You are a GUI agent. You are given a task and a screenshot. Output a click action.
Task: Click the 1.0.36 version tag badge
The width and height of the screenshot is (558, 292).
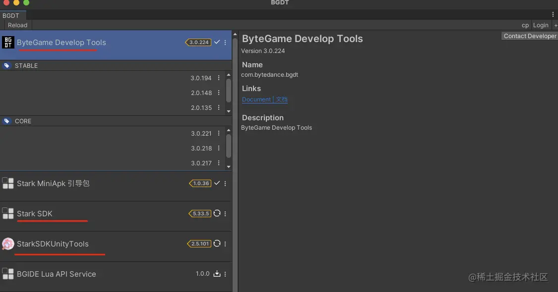click(200, 183)
